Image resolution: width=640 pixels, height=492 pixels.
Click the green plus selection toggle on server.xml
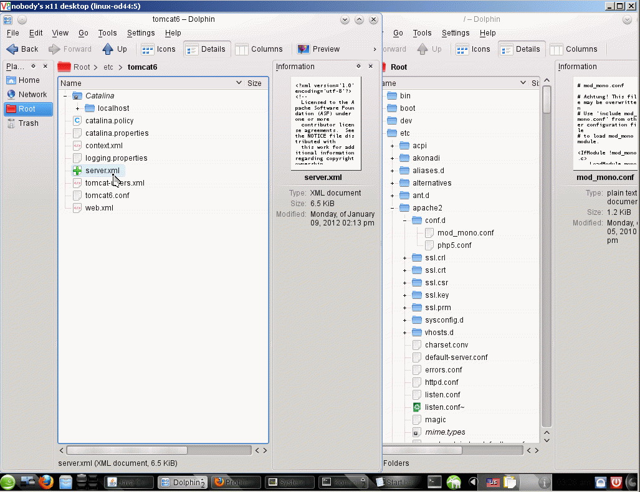[x=77, y=171]
